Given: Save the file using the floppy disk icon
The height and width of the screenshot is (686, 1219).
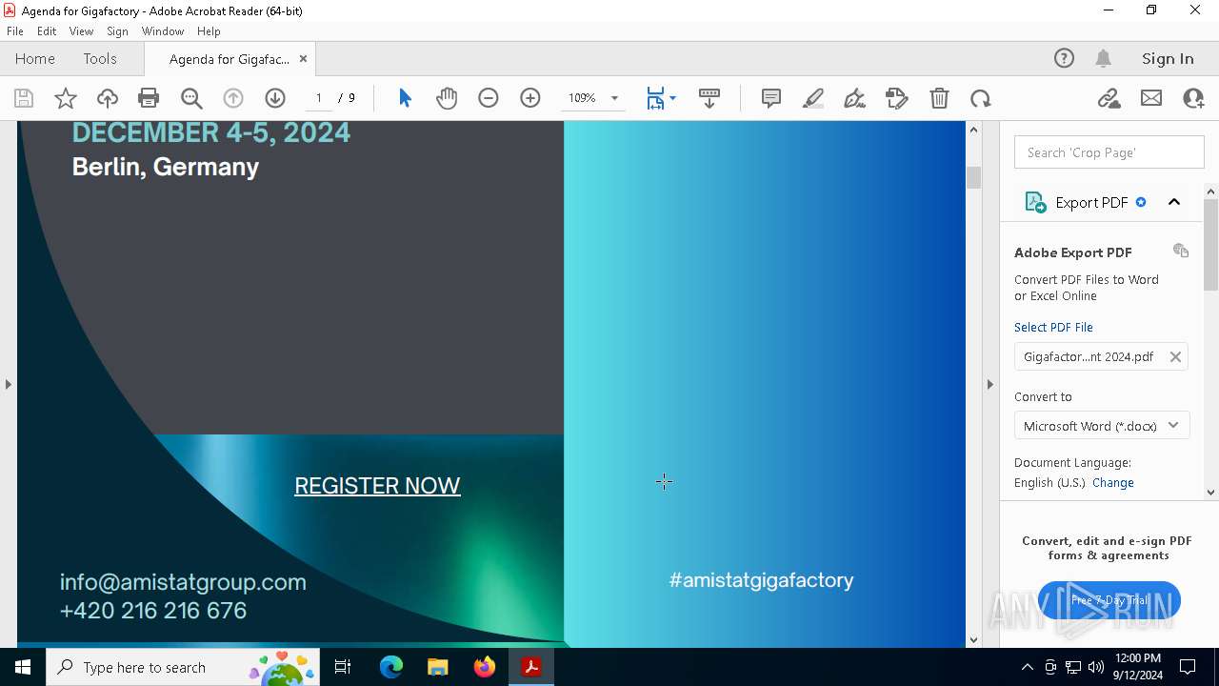Looking at the screenshot, I should click(x=24, y=98).
